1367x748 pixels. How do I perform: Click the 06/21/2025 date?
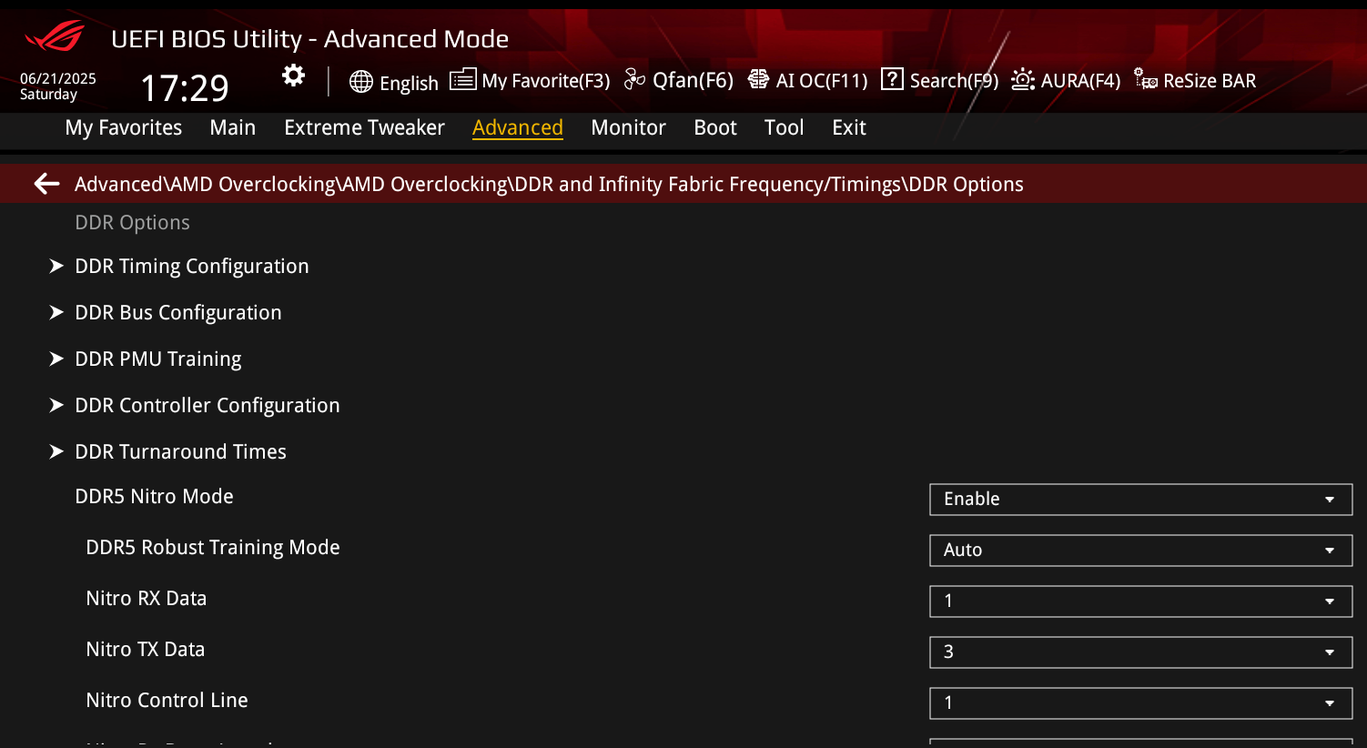pyautogui.click(x=58, y=79)
